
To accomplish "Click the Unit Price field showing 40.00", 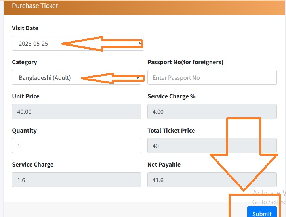I will pos(76,111).
